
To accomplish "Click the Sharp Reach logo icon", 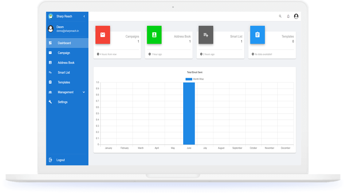I will point(50,16).
